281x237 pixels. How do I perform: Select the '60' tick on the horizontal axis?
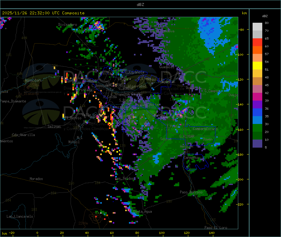(x=112, y=233)
